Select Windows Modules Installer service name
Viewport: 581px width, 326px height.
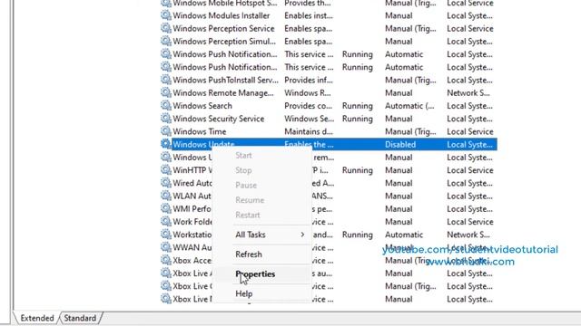point(222,15)
